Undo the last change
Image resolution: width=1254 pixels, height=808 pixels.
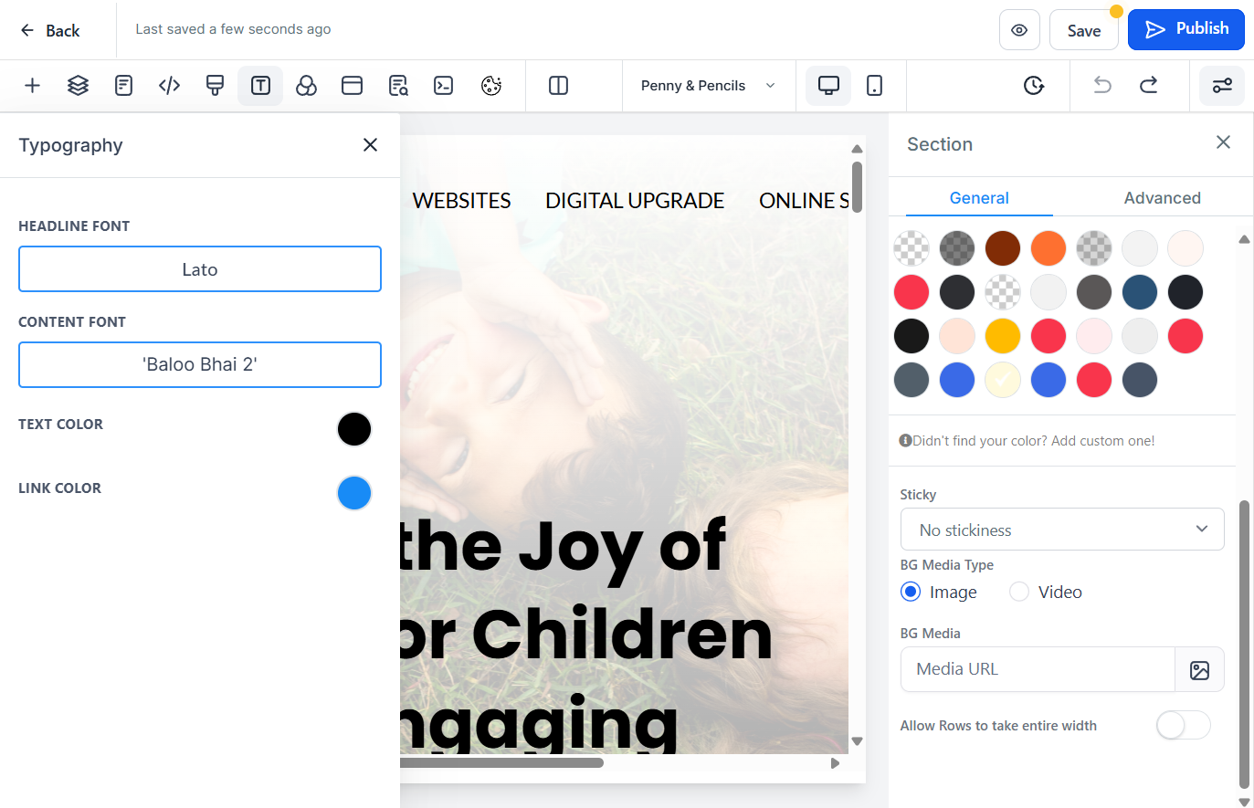(x=1102, y=86)
